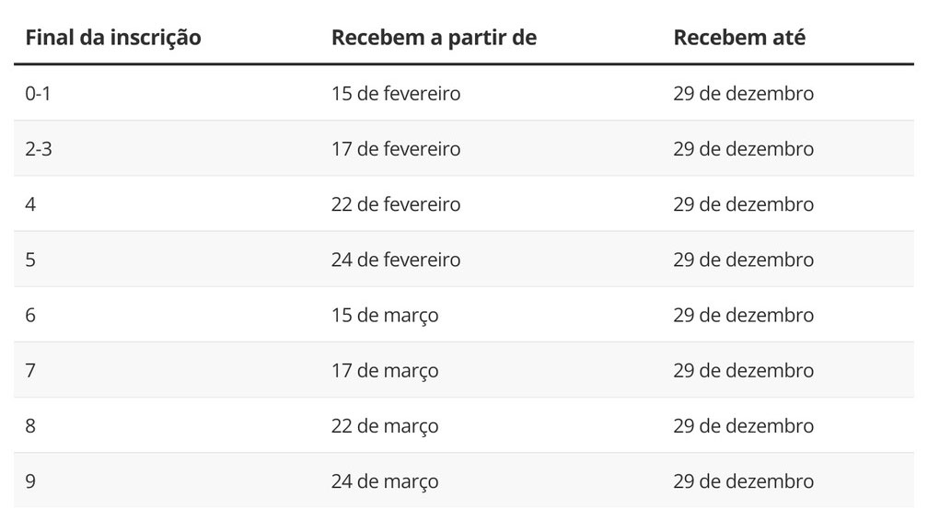
Task: Click the '24 de março' date cell
Action: 385,481
